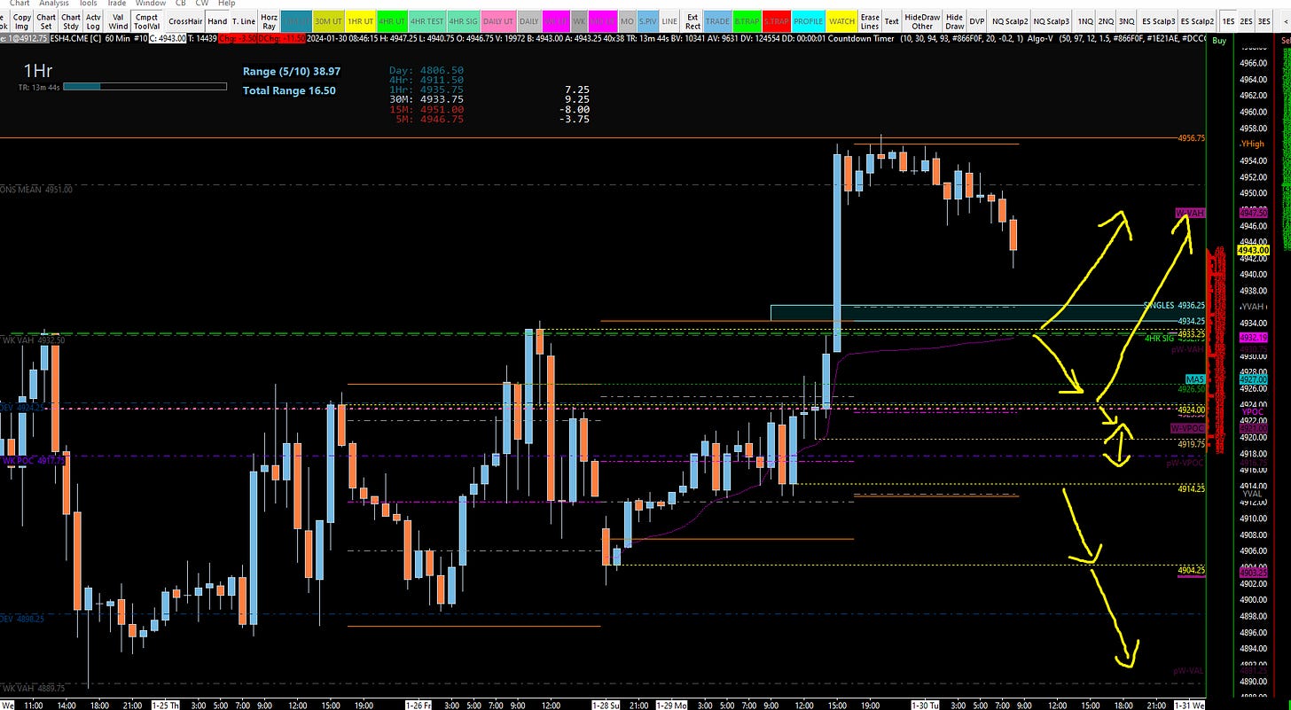Click the grey MO button
Image resolution: width=1291 pixels, height=710 pixels.
click(x=628, y=21)
